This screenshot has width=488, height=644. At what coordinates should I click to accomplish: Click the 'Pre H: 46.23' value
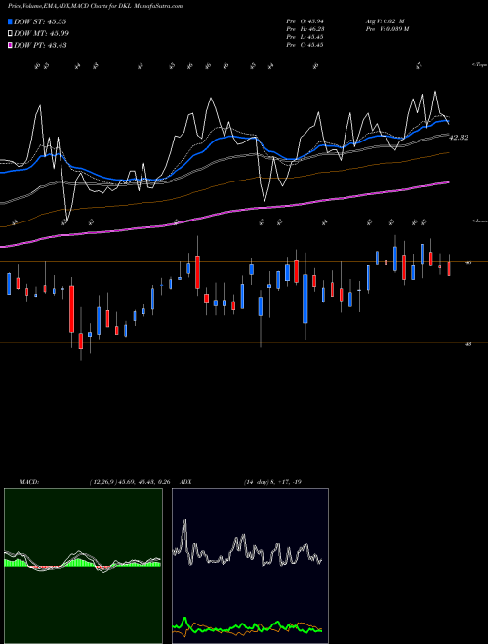coord(305,29)
